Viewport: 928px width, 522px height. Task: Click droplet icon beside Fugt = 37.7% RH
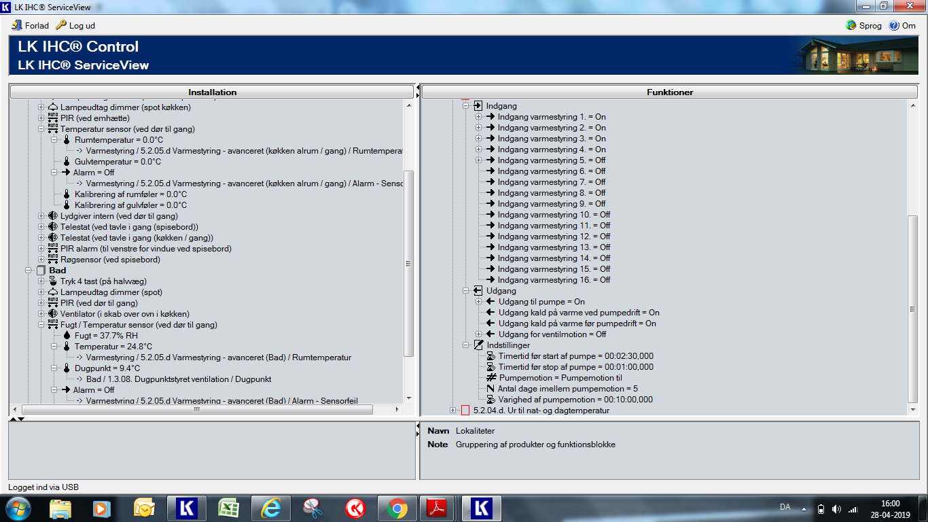[x=67, y=336]
